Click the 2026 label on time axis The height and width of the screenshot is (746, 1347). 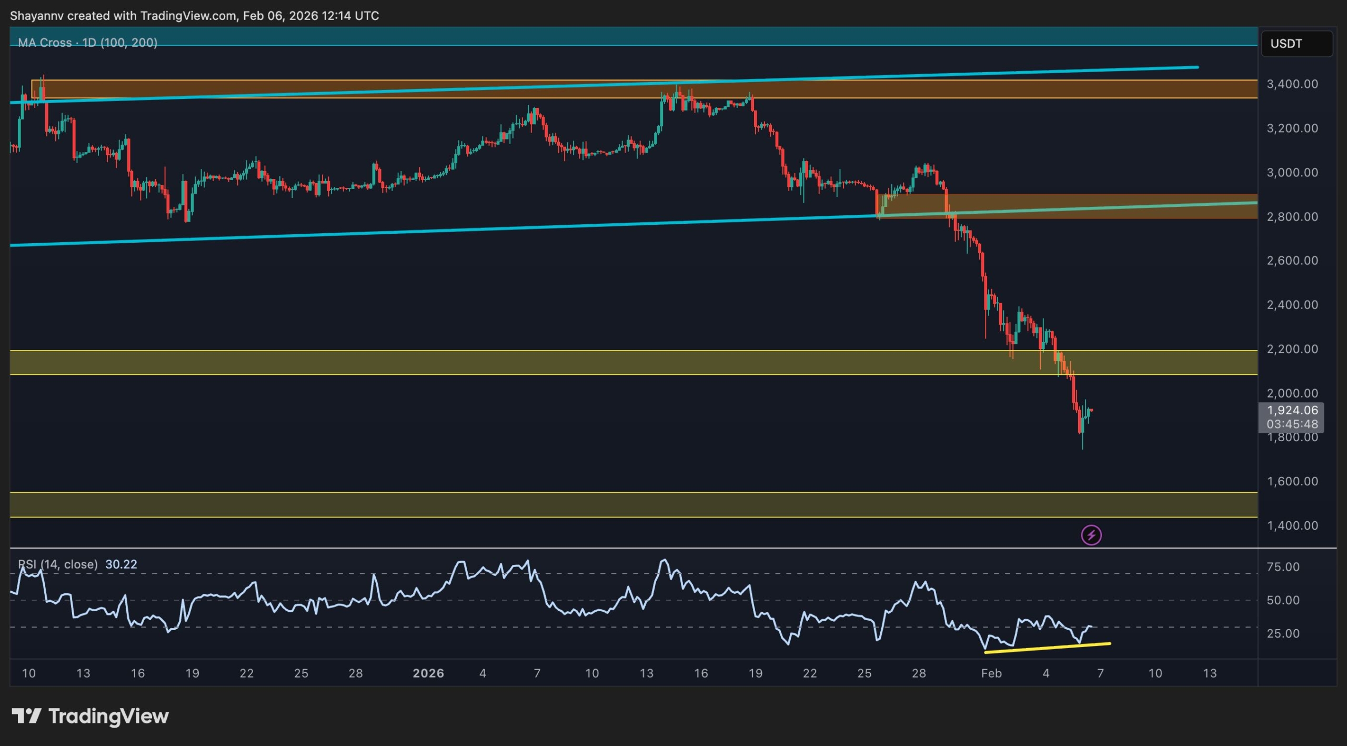[428, 673]
